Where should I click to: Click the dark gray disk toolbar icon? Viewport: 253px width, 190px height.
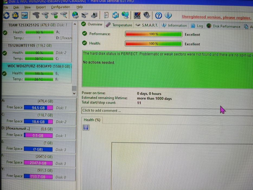36,15
